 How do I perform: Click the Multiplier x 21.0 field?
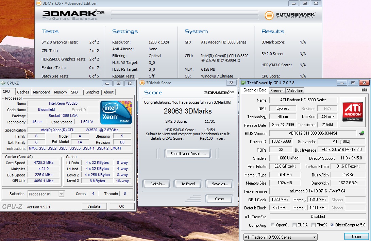pos(44,169)
